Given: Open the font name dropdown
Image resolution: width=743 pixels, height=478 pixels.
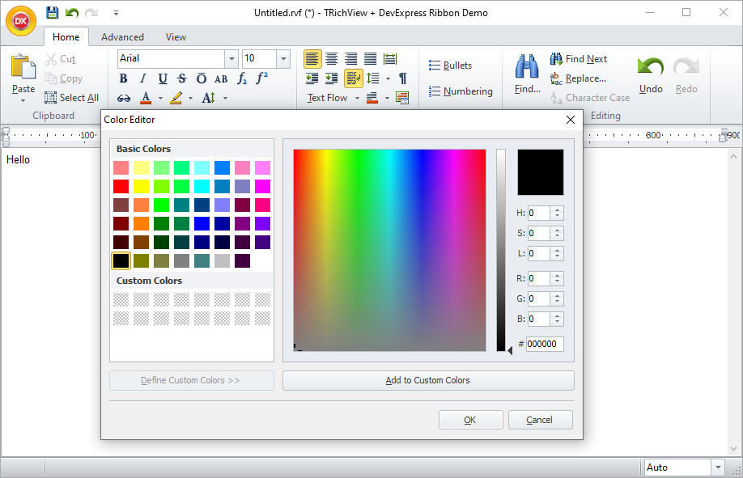Looking at the screenshot, I should [x=231, y=59].
